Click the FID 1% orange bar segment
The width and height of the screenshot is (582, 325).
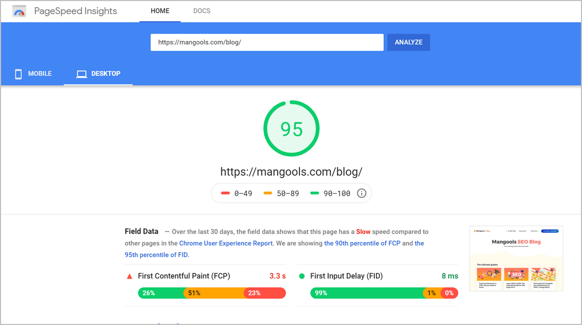432,293
